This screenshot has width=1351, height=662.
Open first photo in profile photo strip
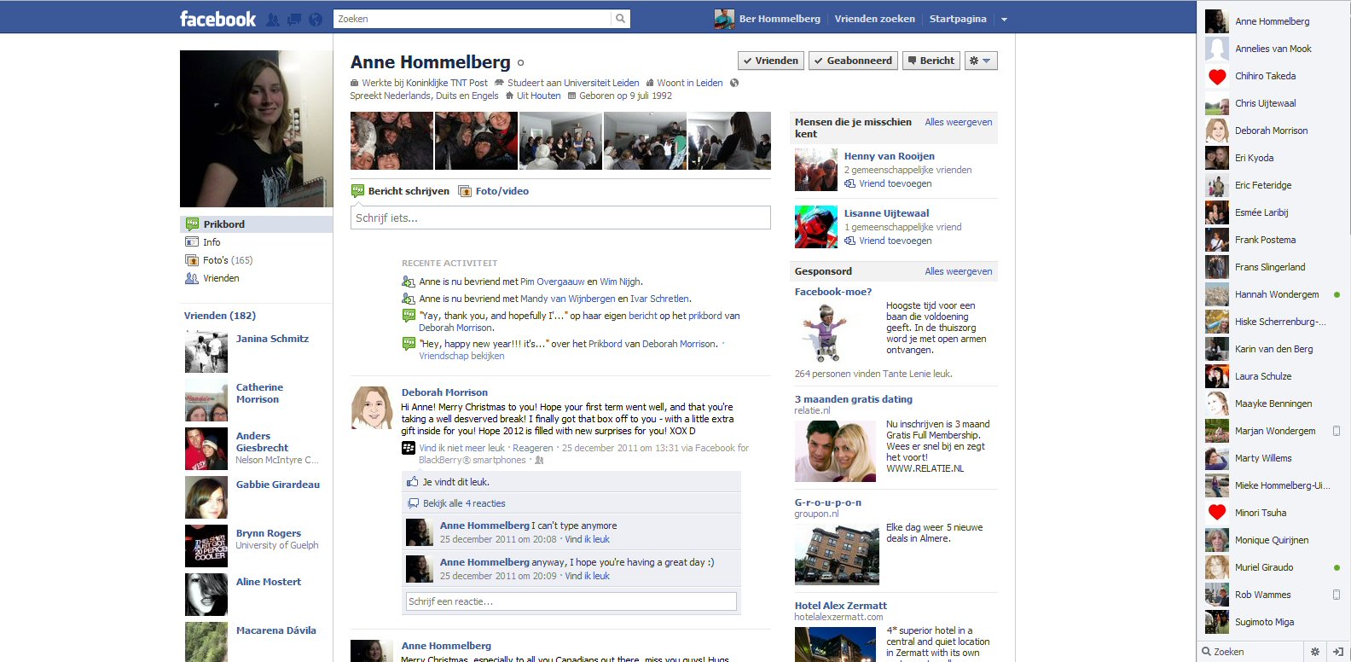pos(391,141)
